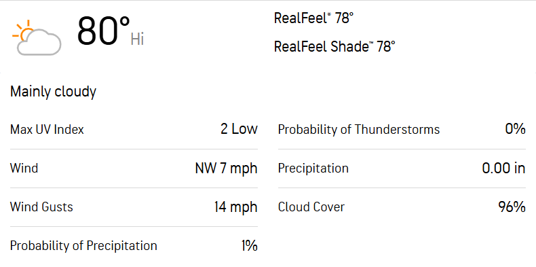
Task: Select the 0% thunderstorms value
Action: tap(515, 129)
